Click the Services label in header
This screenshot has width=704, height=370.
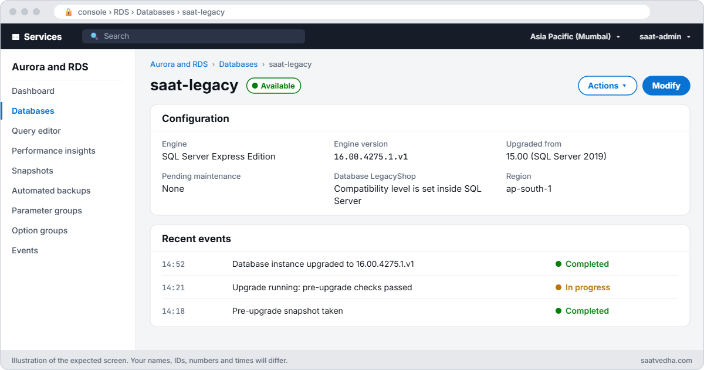43,36
